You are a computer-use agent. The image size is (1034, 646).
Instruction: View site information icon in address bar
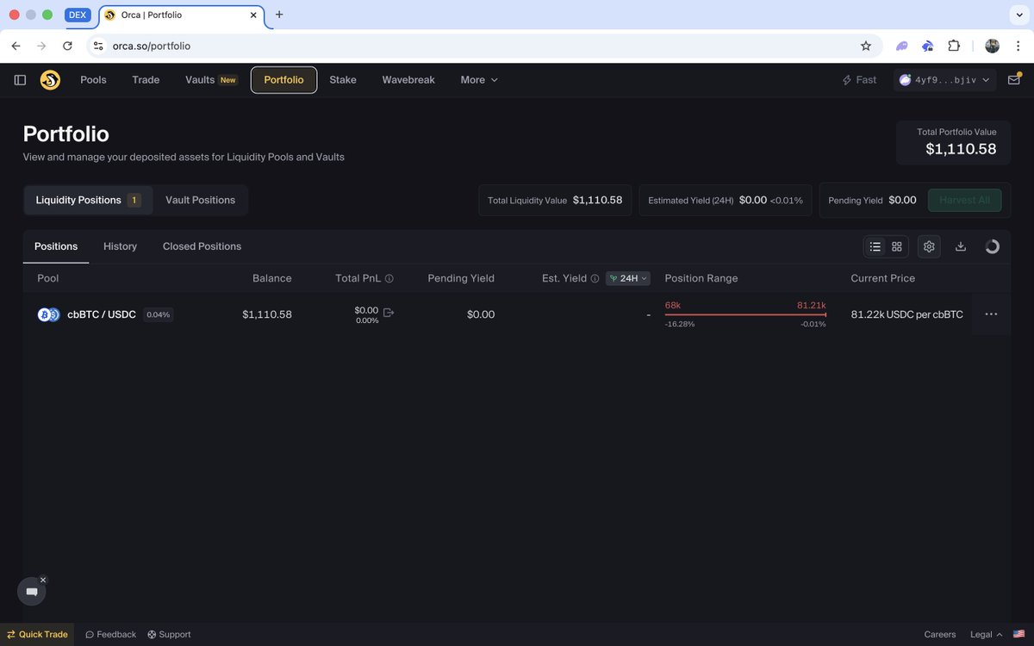pyautogui.click(x=98, y=46)
